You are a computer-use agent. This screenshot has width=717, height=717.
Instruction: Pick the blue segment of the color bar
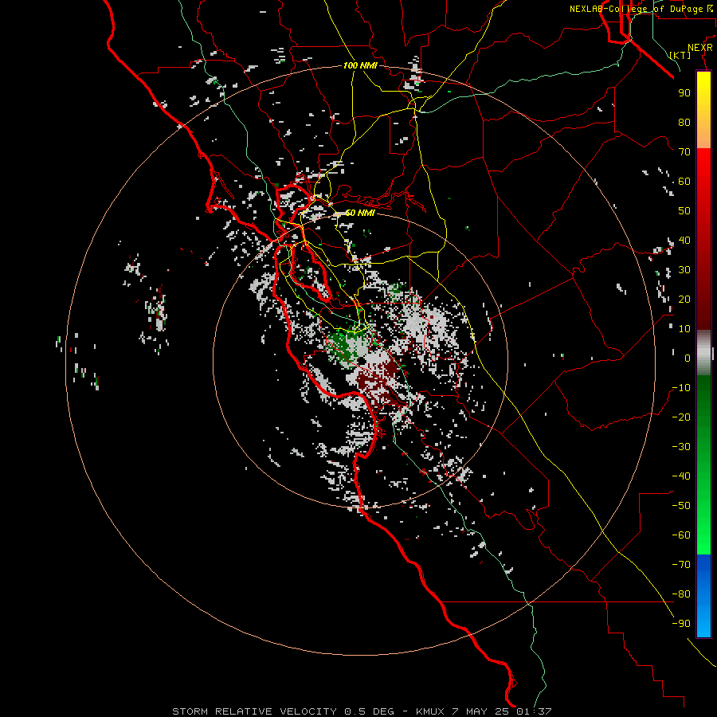pos(703,596)
